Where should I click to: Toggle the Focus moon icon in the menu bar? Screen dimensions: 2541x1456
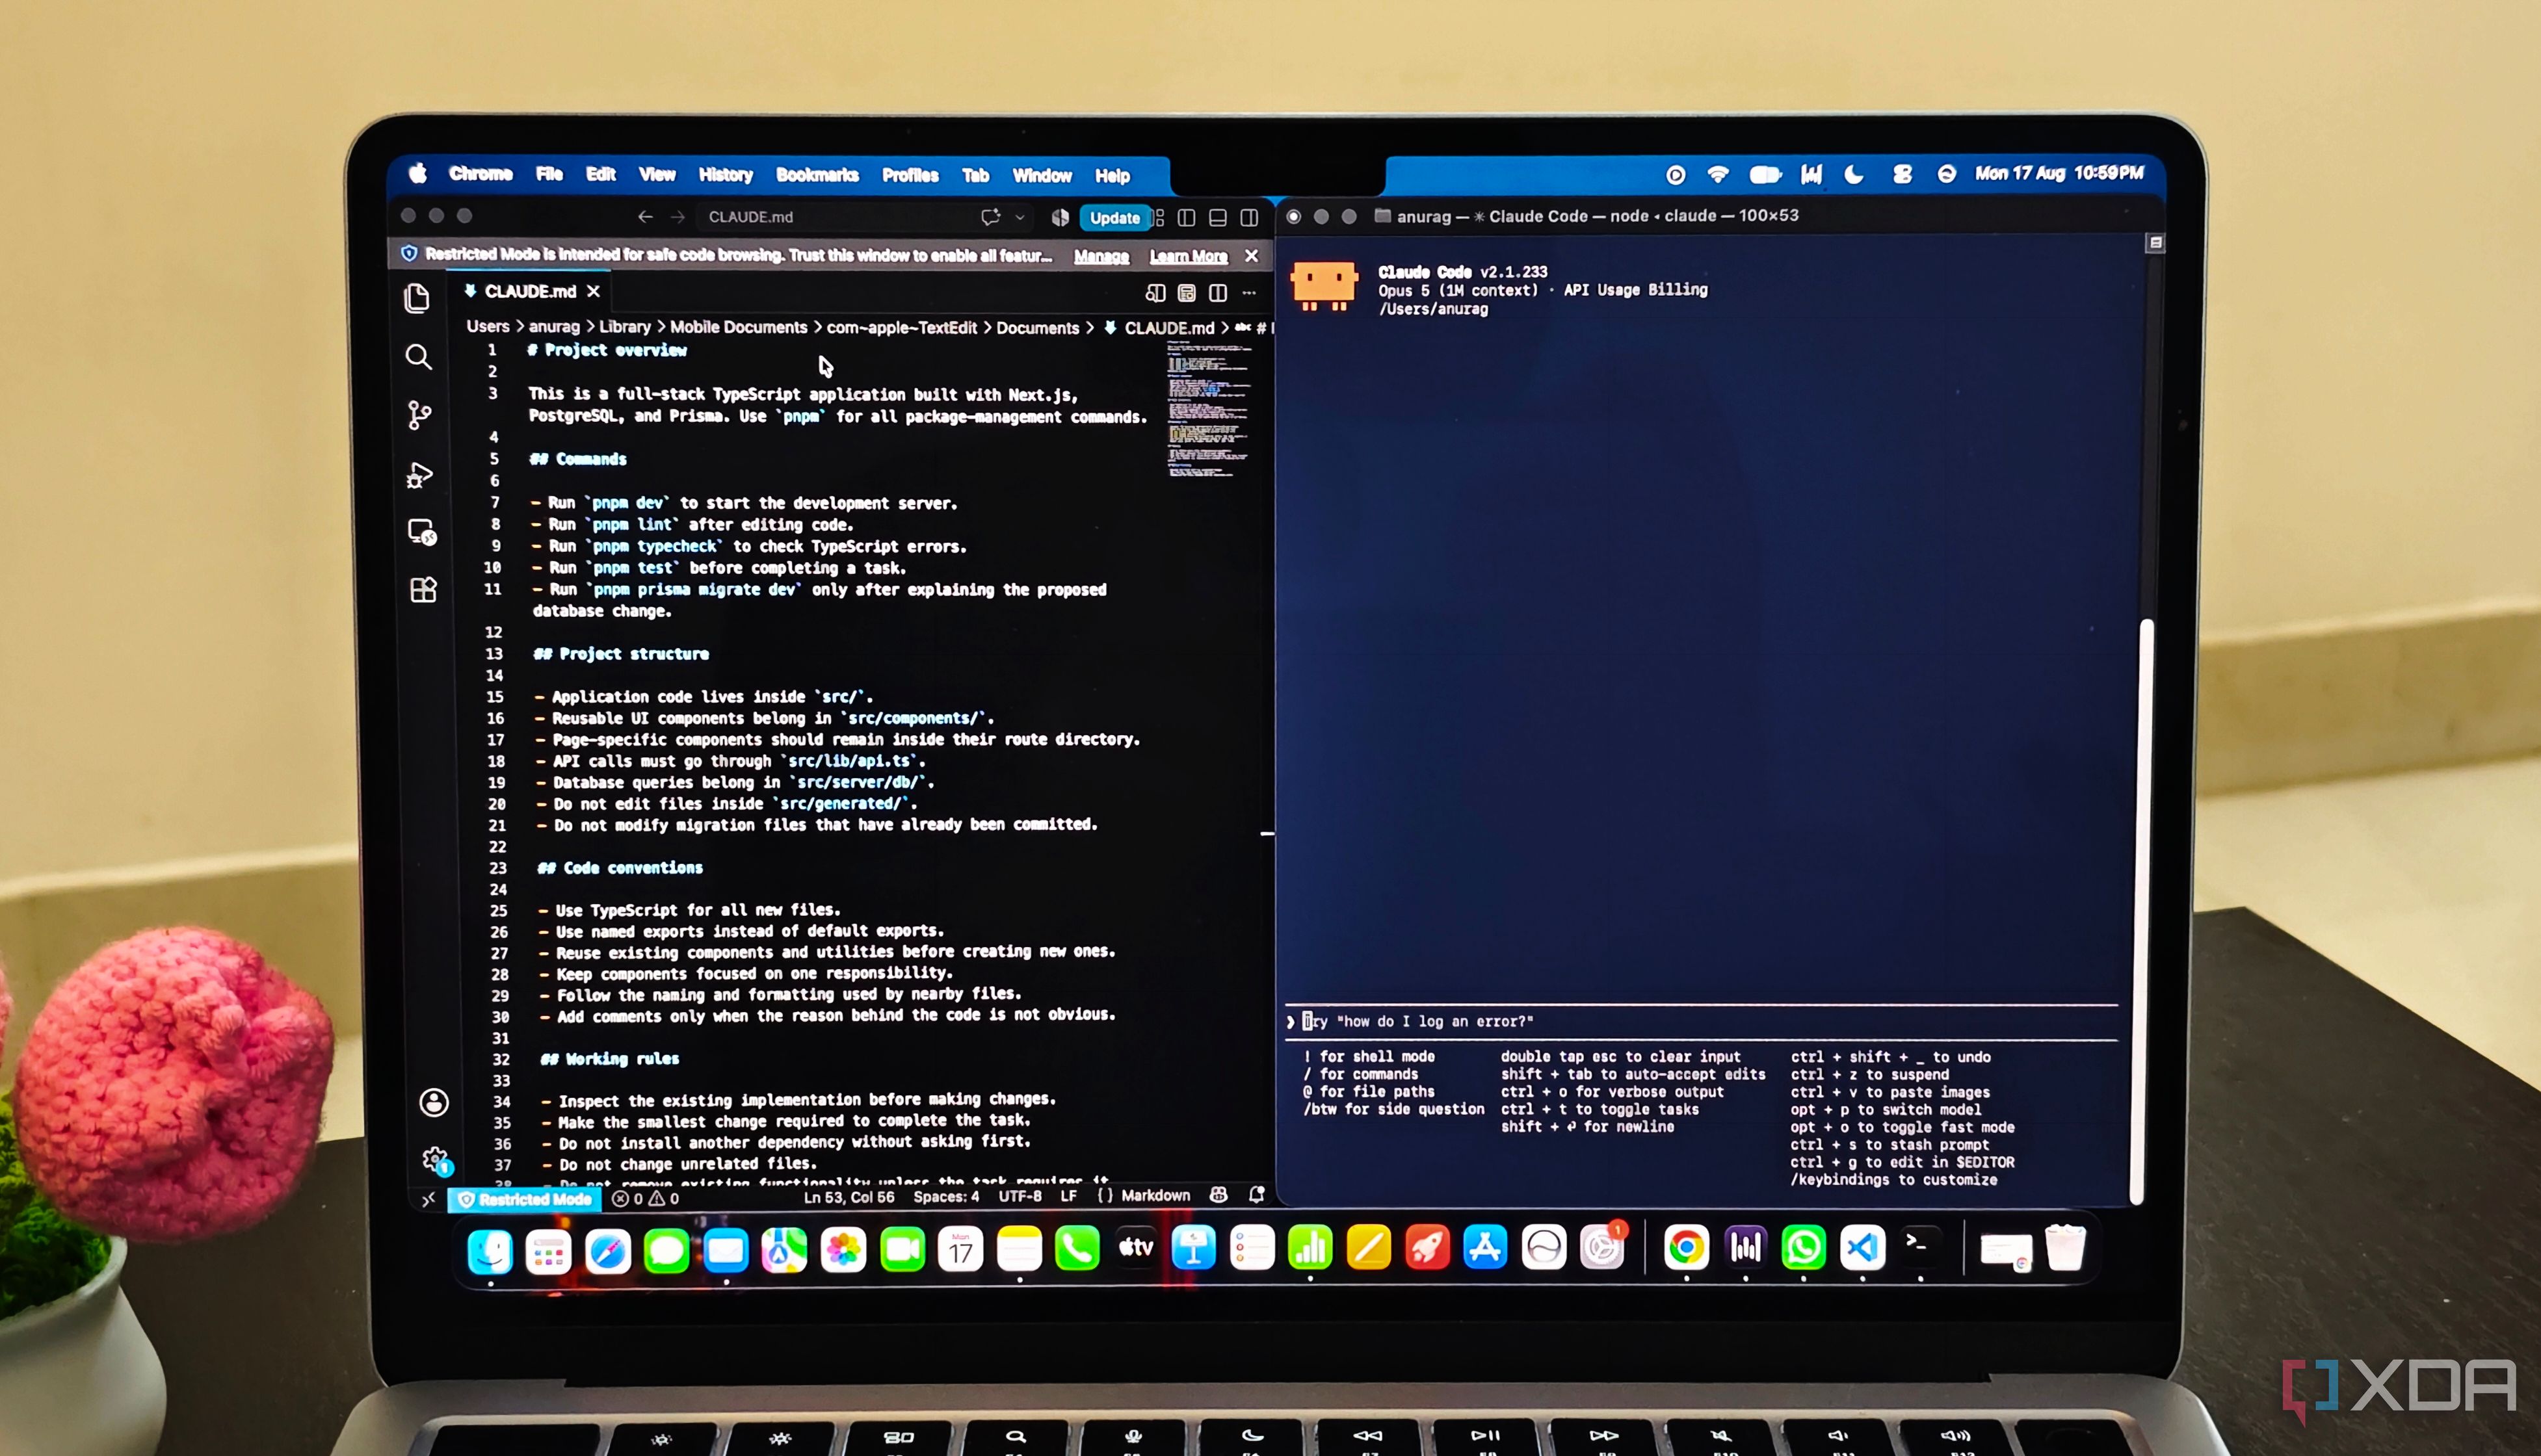tap(1854, 174)
